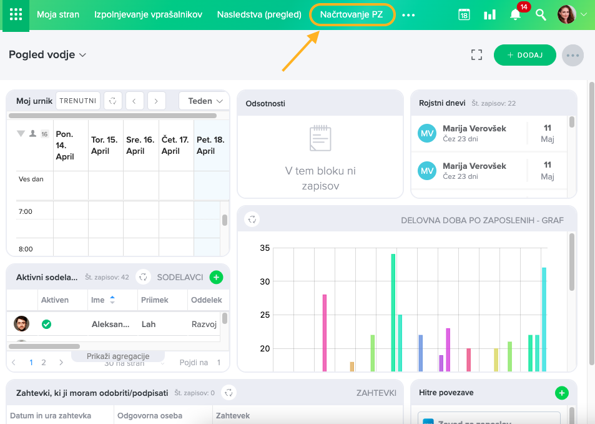Toggle fullscreen view icon
Viewport: 595px width, 424px height.
tap(477, 55)
